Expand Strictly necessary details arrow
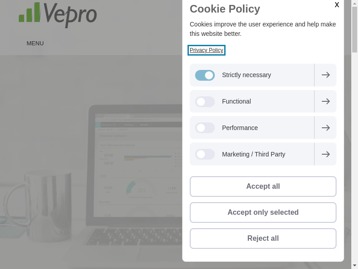 pyautogui.click(x=326, y=75)
